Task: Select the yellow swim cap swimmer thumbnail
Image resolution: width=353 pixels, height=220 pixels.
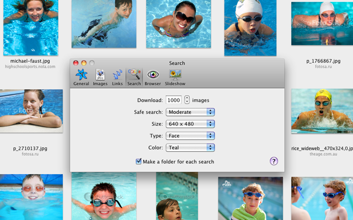Action: 322,111
